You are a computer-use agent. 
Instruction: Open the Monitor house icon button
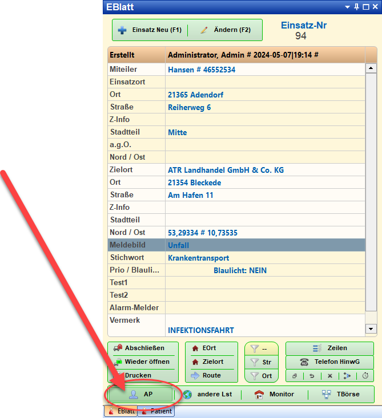point(275,394)
